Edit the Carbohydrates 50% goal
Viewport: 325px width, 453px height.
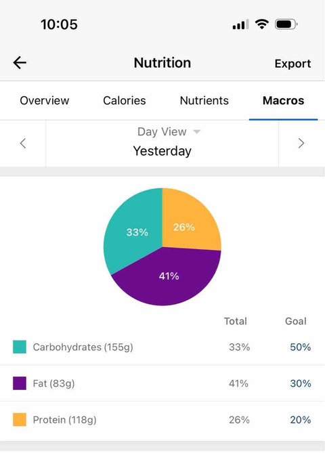coord(301,347)
